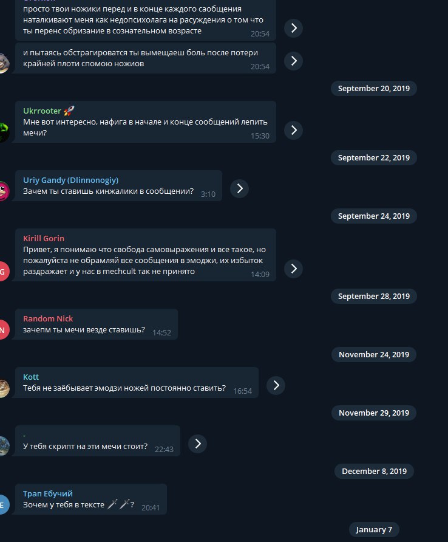The image size is (448, 542).
Task: Go to Kott's message with arrow button
Action: [276, 385]
